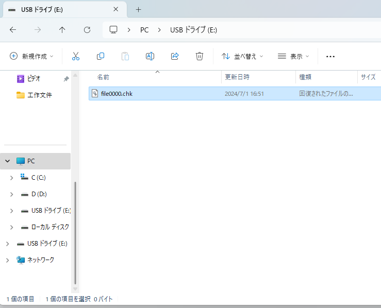Screen dimensions: 381x308
Task: Expand the ネットワーク node
Action: [x=8, y=260]
